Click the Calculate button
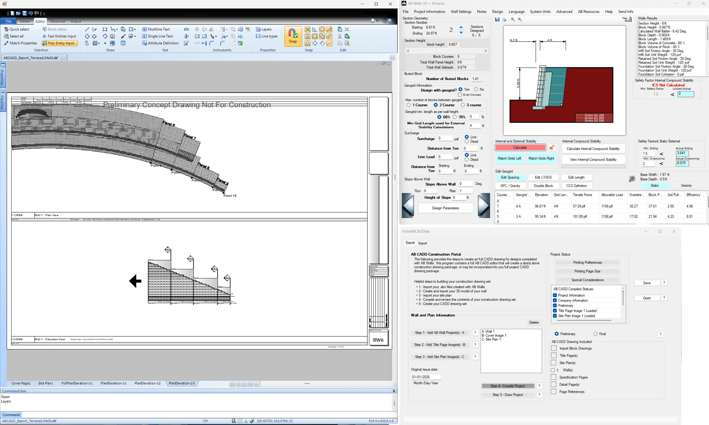 pos(520,147)
